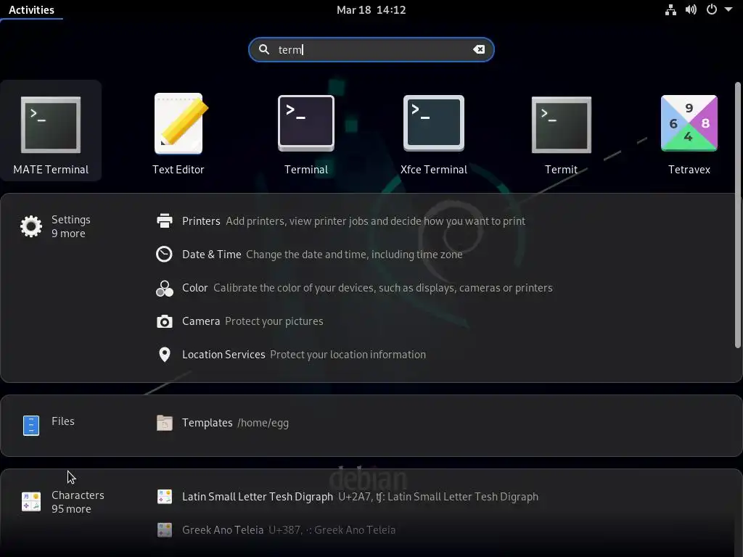Click the network status icon
Viewport: 743px width, 557px height.
click(x=670, y=9)
